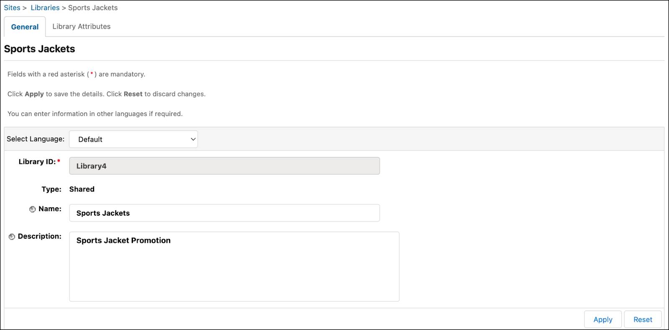Click the mandatory fields asterisk note

click(76, 74)
